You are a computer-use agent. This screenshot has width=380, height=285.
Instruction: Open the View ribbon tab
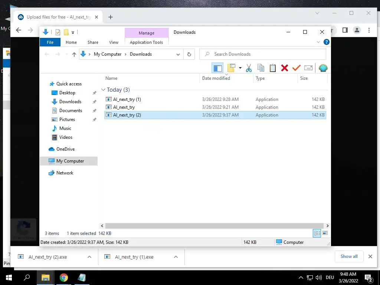click(x=114, y=42)
